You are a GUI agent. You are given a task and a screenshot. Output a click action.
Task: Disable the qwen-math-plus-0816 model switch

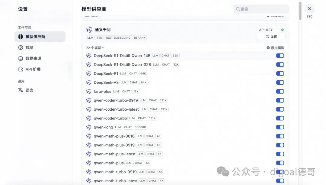pos(280,136)
